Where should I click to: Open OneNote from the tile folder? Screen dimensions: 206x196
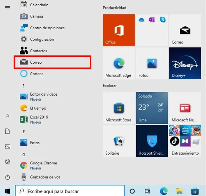point(152,20)
